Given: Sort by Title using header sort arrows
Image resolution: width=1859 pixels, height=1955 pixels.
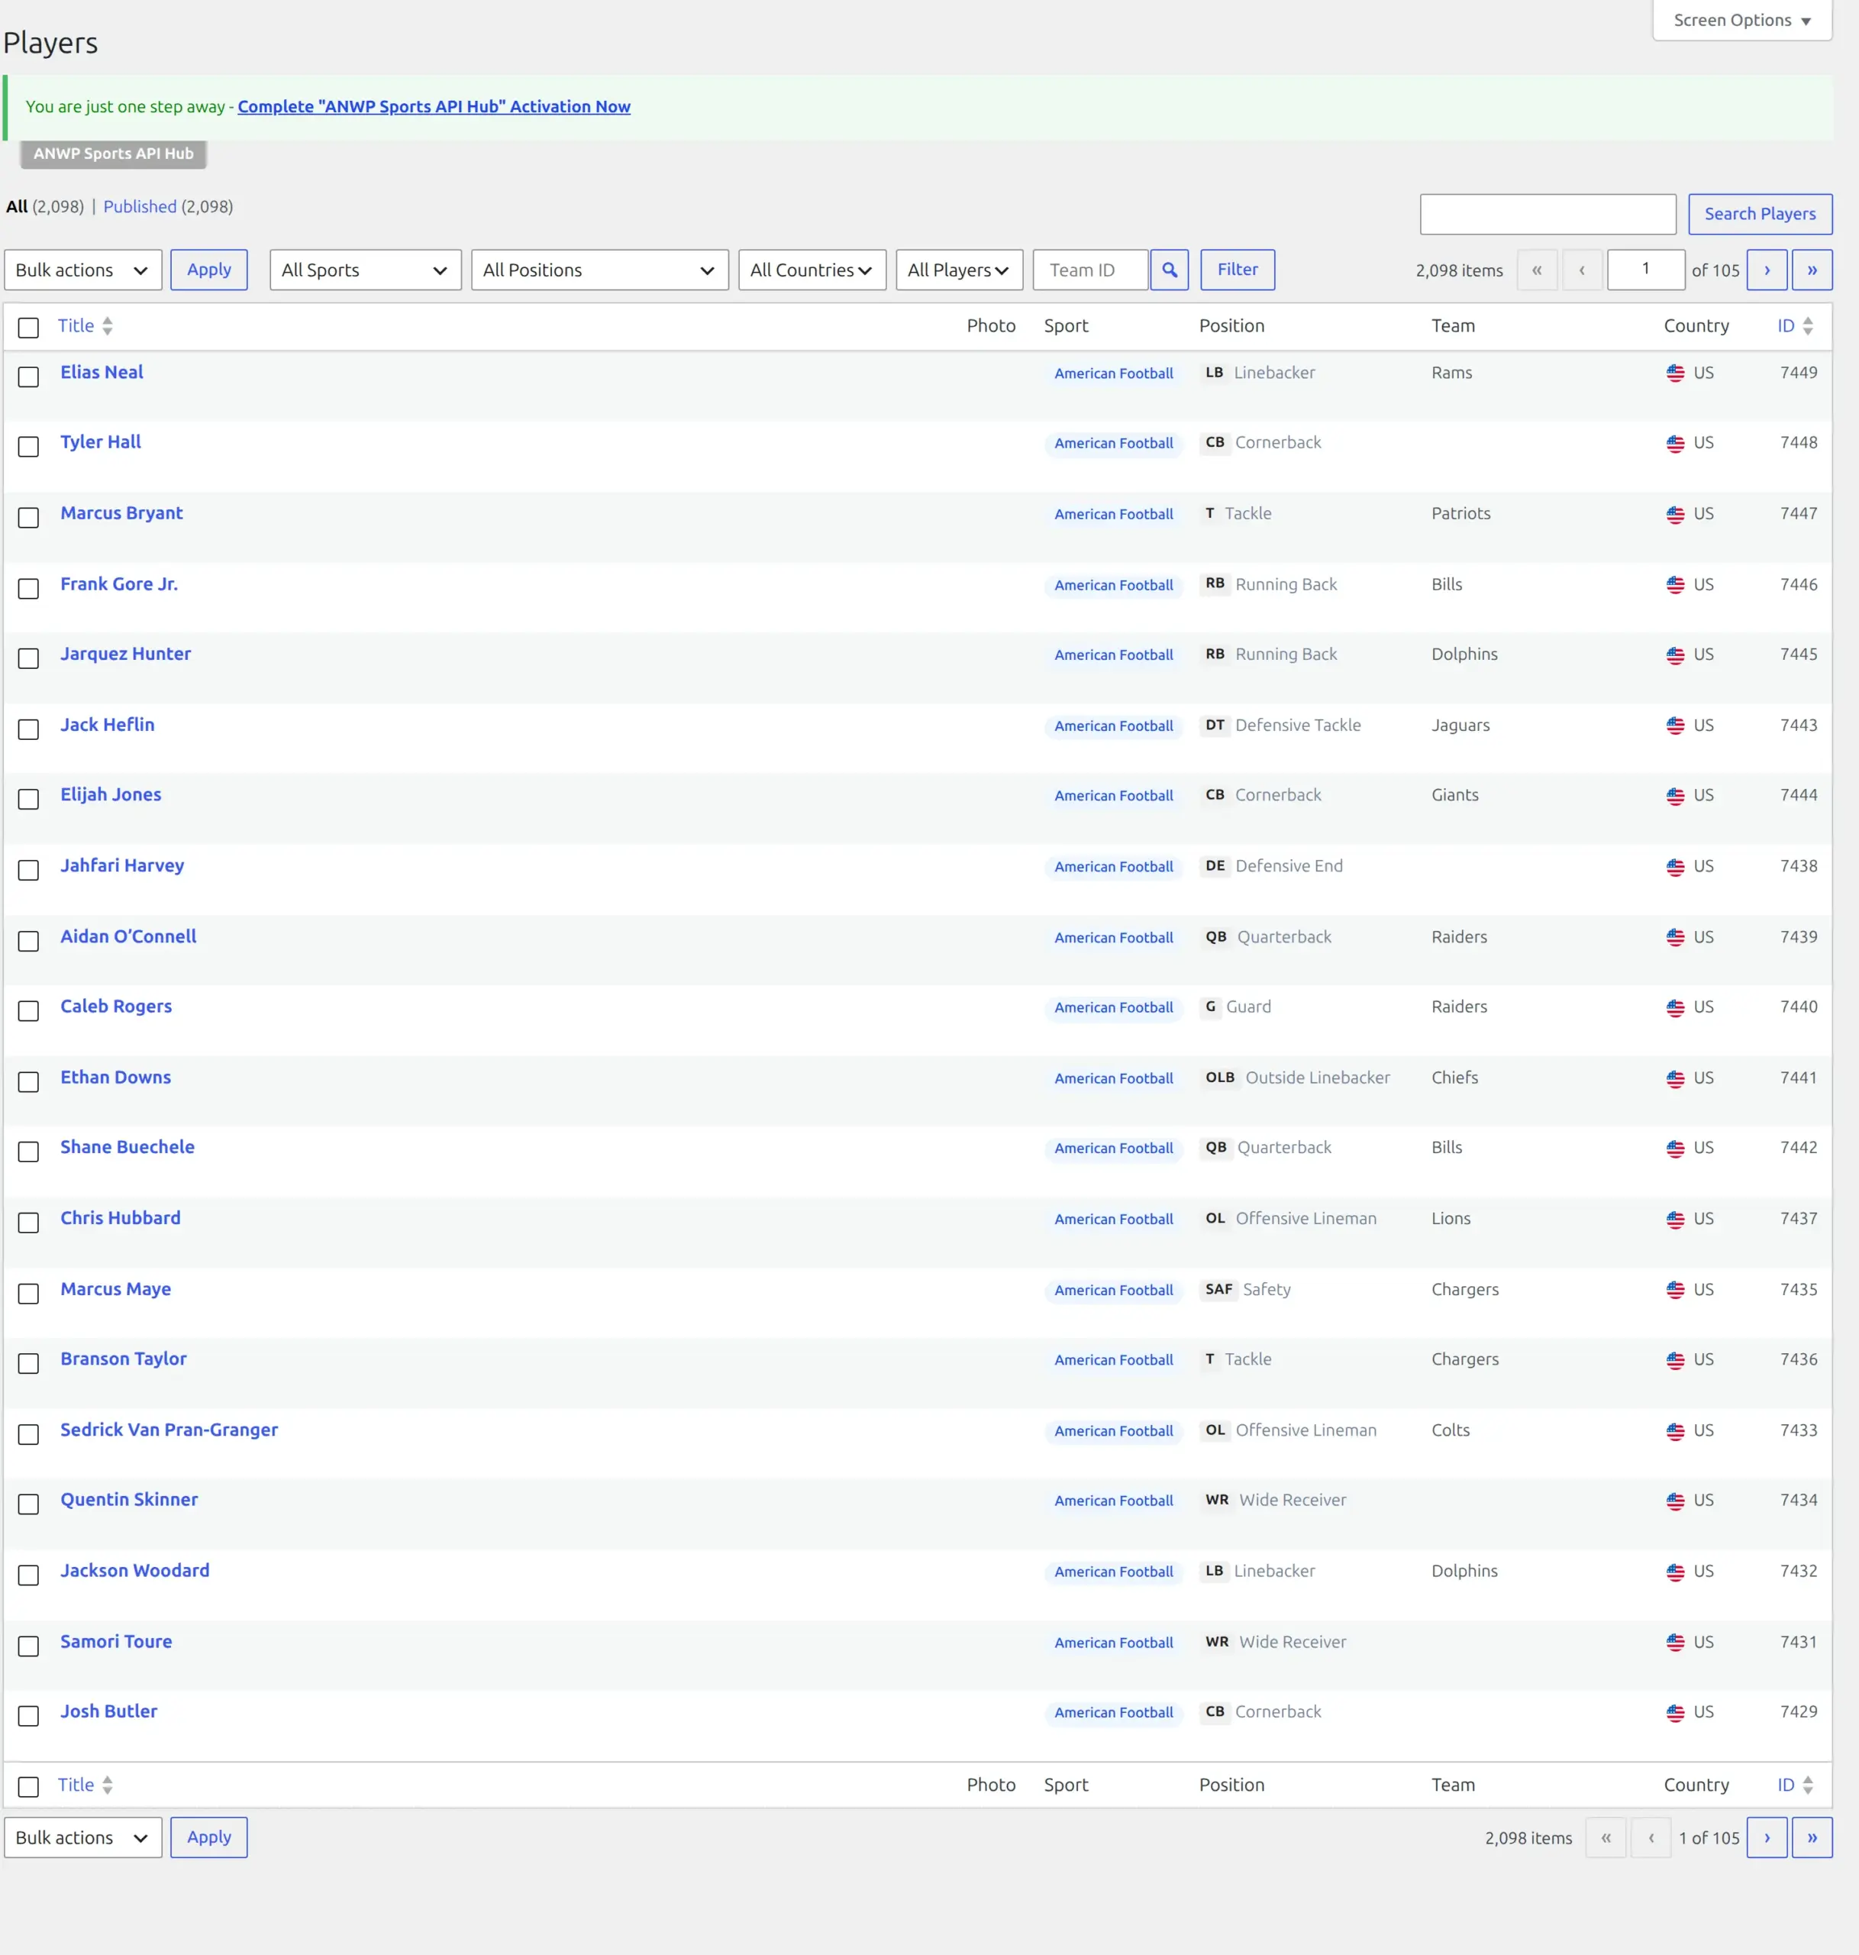Looking at the screenshot, I should click(x=107, y=326).
